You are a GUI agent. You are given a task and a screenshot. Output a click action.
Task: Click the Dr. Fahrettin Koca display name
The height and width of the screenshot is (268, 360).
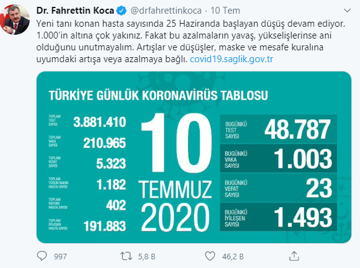75,11
